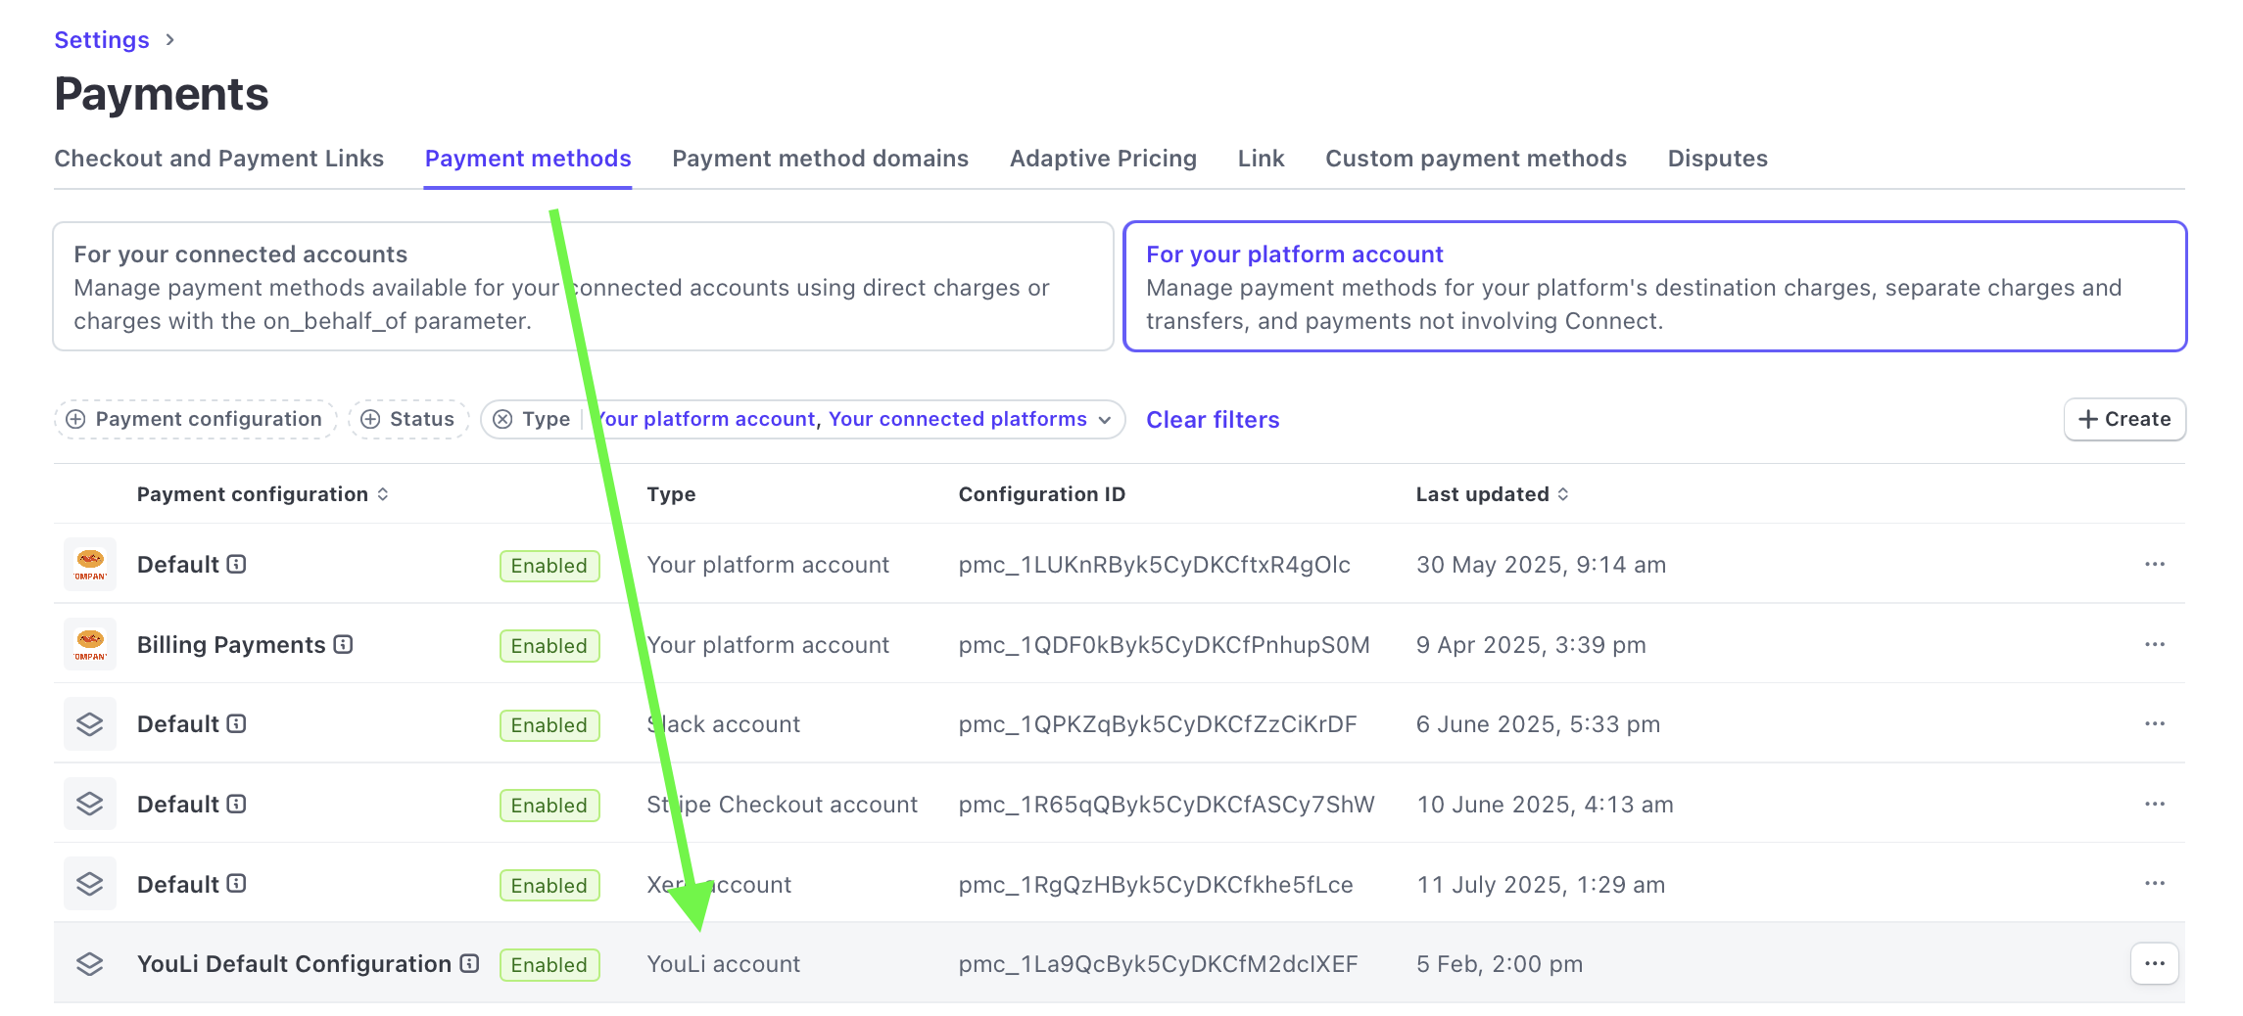Click the layers icon on the Slack account row
The image size is (2243, 1016).
pos(90,724)
